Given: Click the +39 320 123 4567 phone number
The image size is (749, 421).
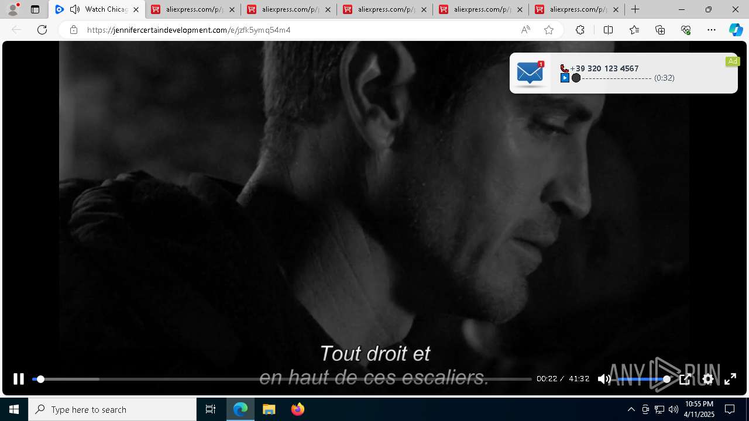Looking at the screenshot, I should click(x=604, y=68).
